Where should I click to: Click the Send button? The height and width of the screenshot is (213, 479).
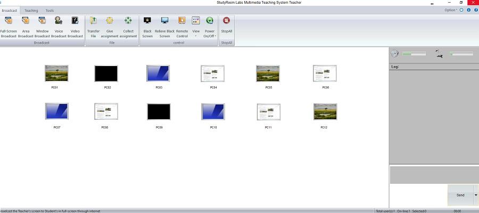tap(460, 195)
